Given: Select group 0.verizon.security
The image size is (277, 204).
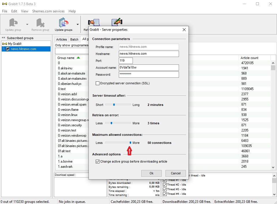Looking at the screenshot, I should pos(70,125).
